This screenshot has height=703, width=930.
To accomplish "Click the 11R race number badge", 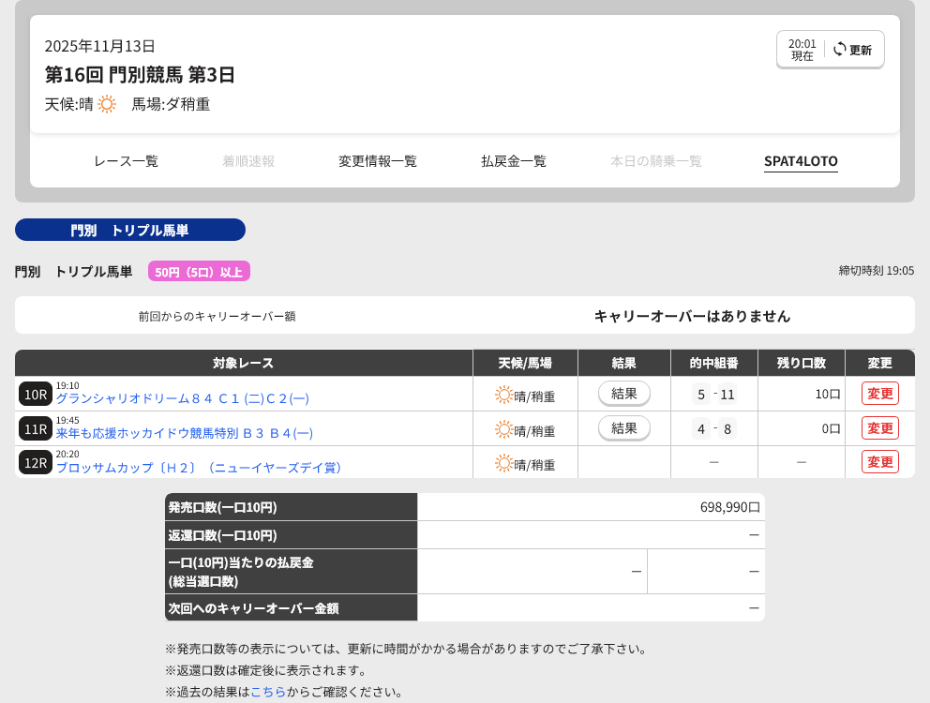I will point(36,429).
